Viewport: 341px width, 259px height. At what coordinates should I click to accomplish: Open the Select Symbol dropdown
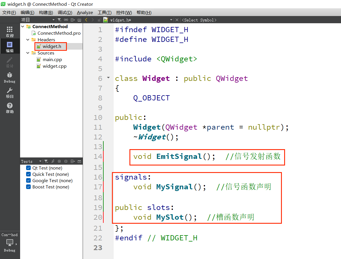[199, 20]
